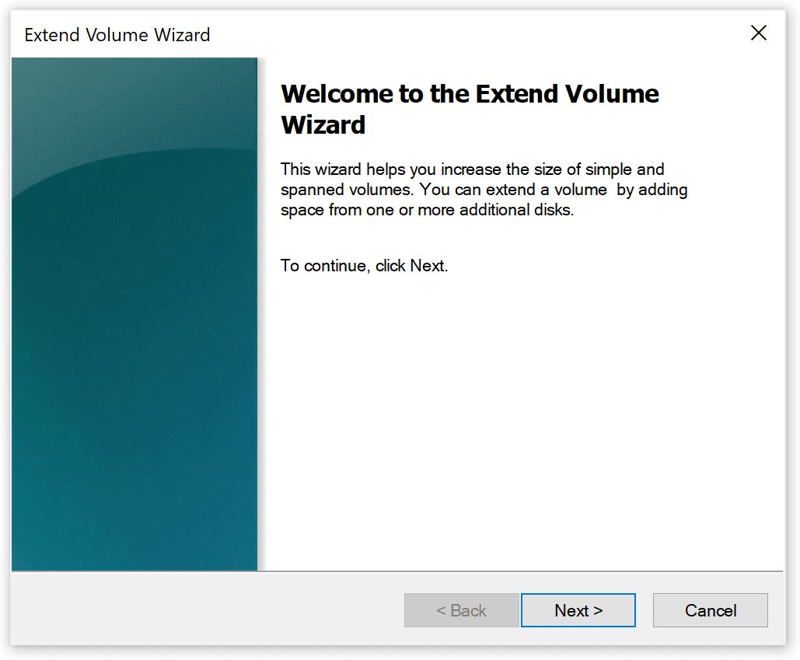This screenshot has width=800, height=660.
Task: Click the Next > button label
Action: 578,610
